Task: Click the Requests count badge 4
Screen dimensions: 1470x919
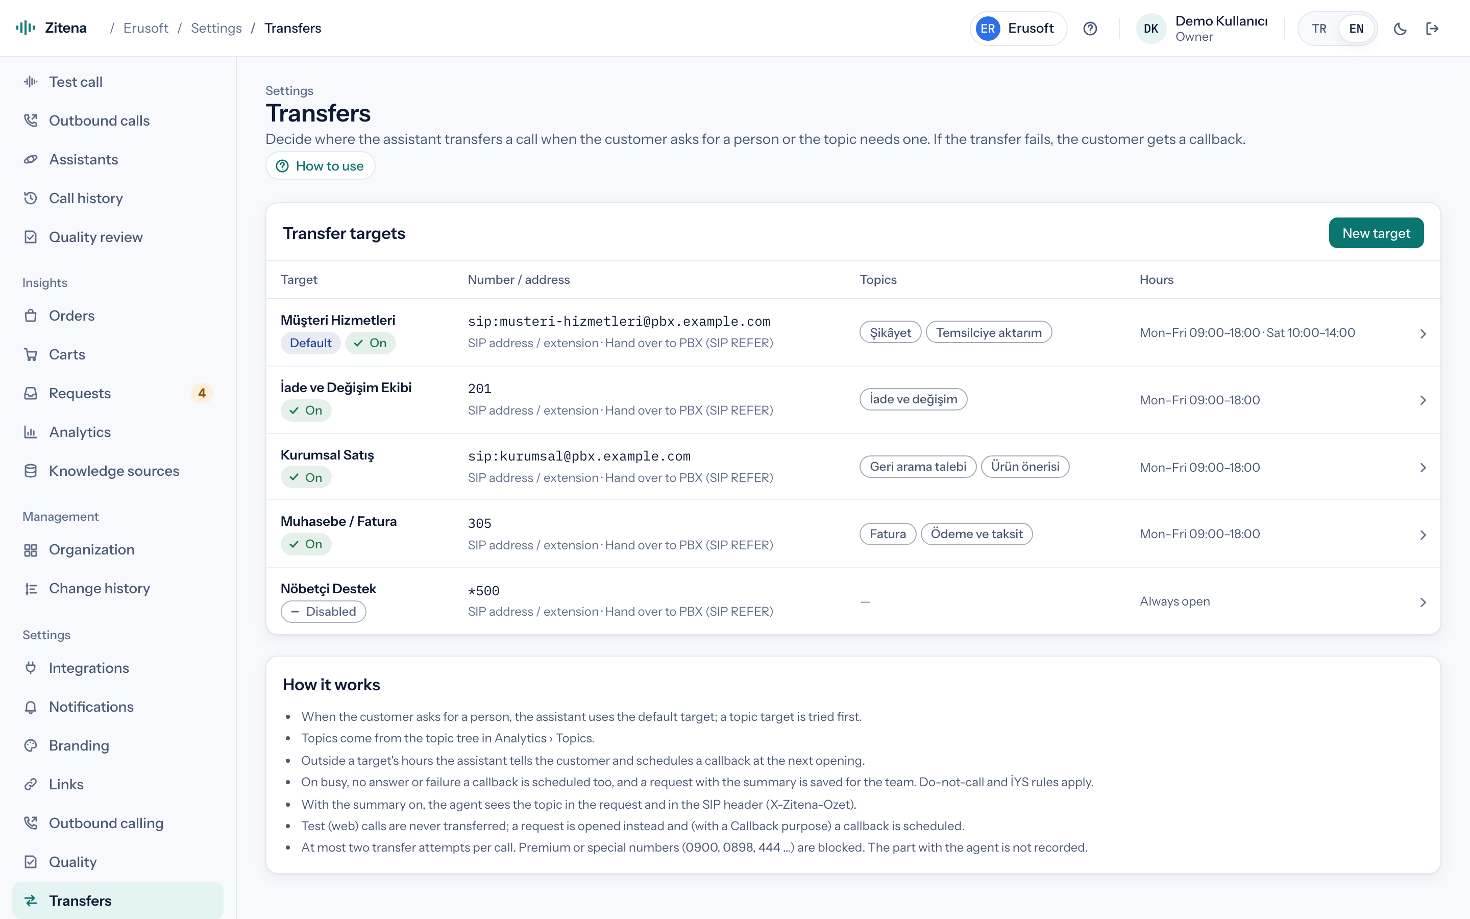Action: pyautogui.click(x=202, y=393)
